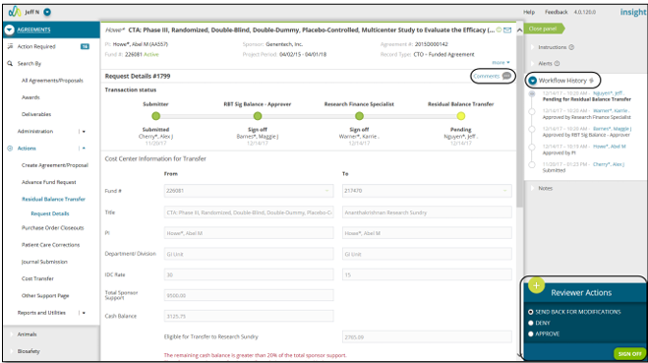This screenshot has height=363, width=648.
Task: Open the Action Required menu item
Action: 36,46
